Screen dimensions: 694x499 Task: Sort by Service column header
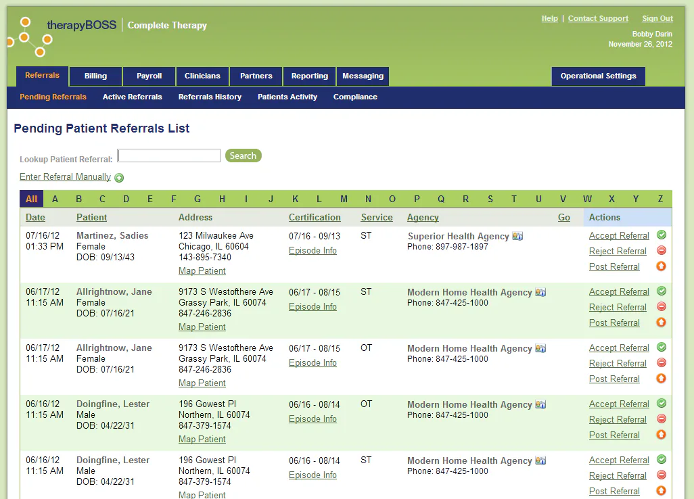tap(377, 217)
